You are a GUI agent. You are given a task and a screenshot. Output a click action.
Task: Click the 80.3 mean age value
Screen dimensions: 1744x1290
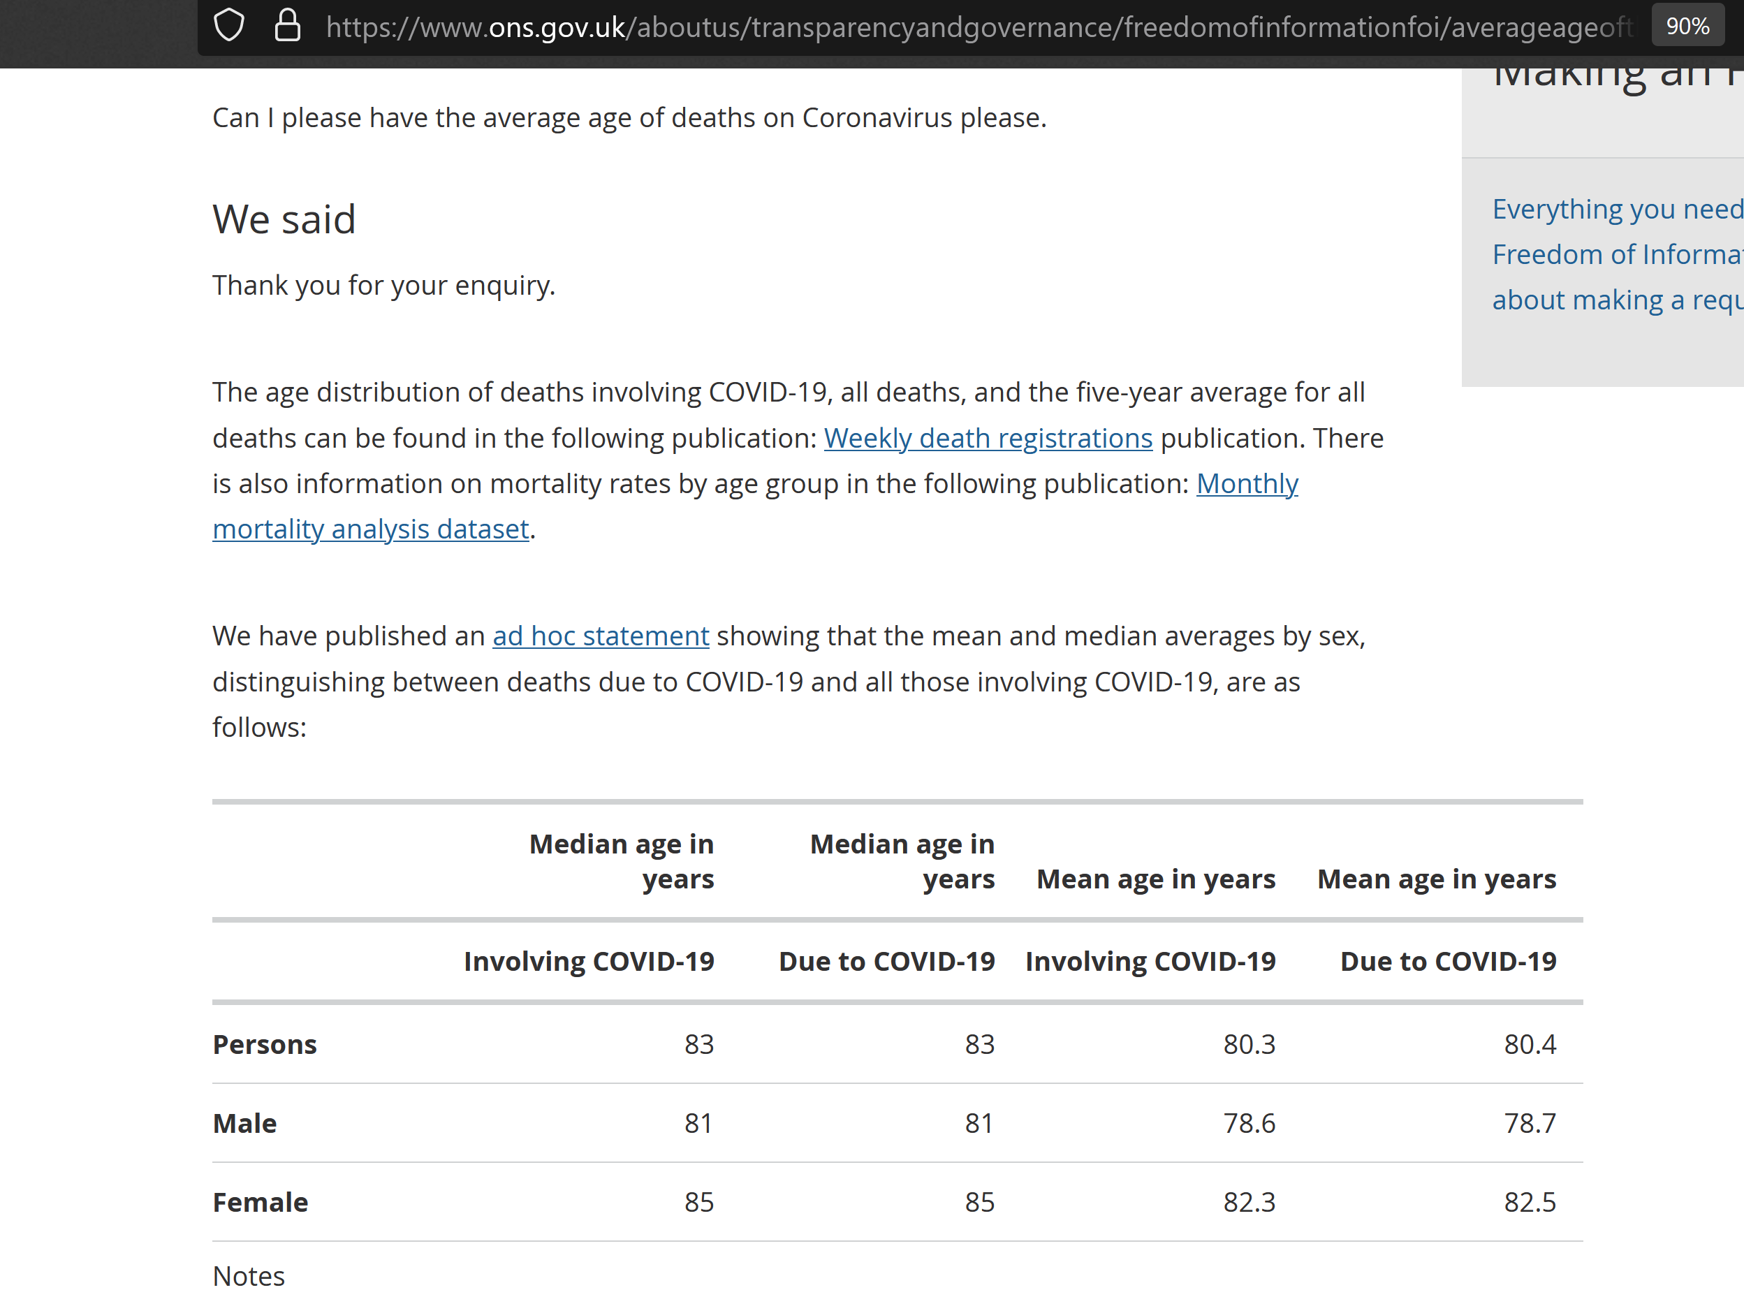click(x=1249, y=1044)
